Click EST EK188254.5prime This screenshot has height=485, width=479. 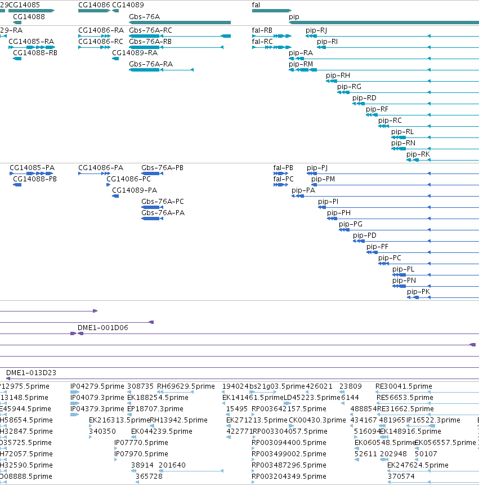[x=129, y=403]
